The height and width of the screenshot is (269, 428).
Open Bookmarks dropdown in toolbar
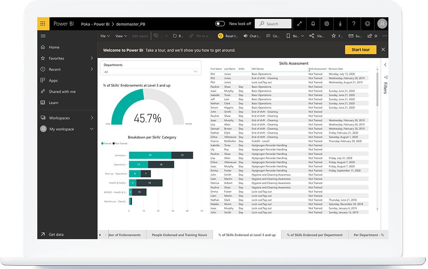[295, 36]
